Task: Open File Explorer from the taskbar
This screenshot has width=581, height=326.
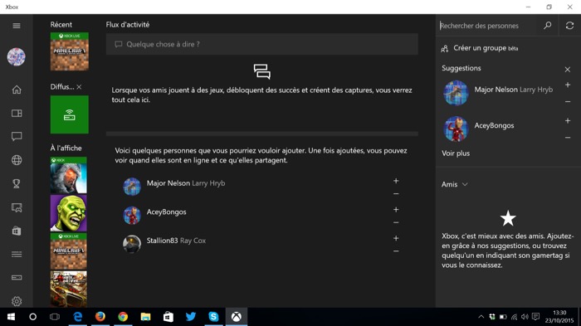Action: (145, 317)
